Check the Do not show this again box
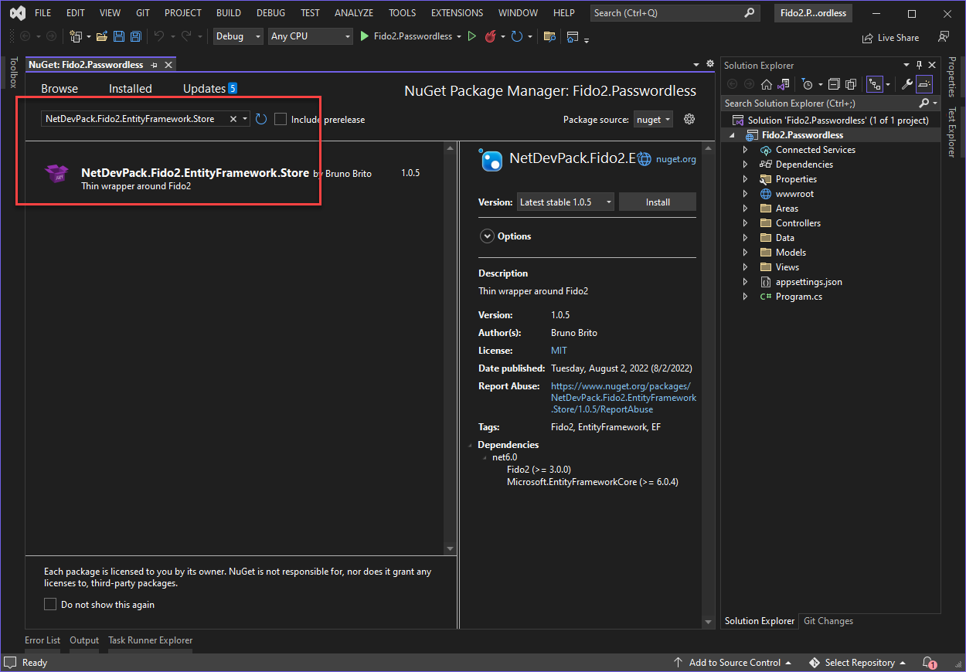 pyautogui.click(x=50, y=604)
